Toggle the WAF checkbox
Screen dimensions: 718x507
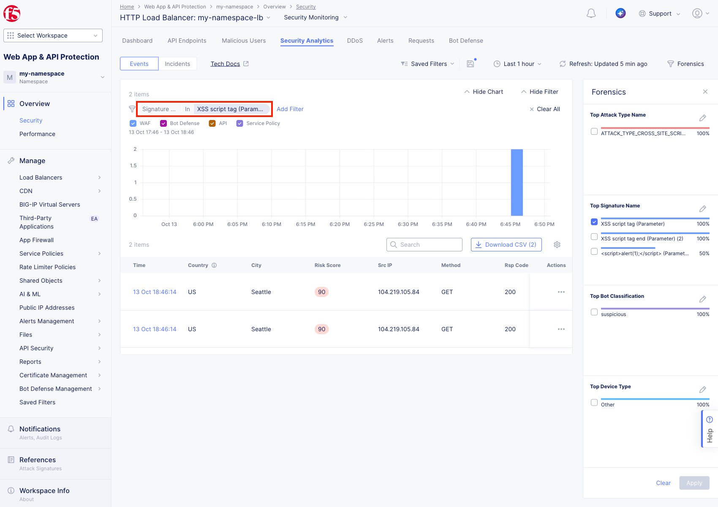[x=133, y=123]
